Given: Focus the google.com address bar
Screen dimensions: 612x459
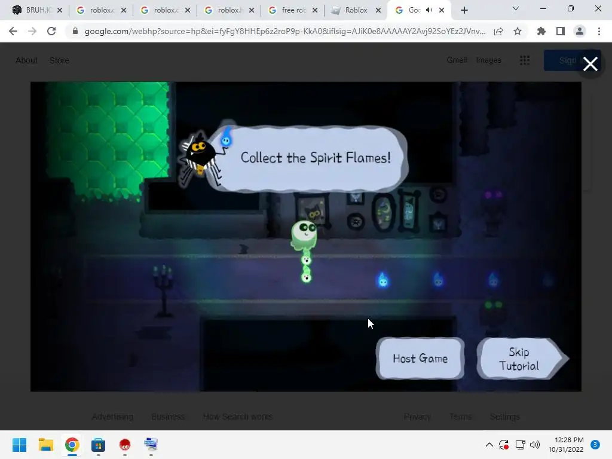Looking at the screenshot, I should (x=285, y=31).
